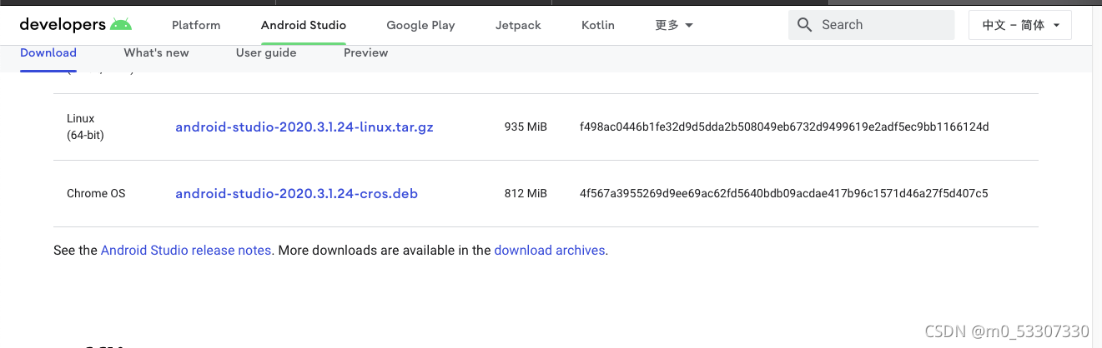The width and height of the screenshot is (1102, 348).
Task: Click the Linux (64-bit) platform cell
Action: [85, 127]
